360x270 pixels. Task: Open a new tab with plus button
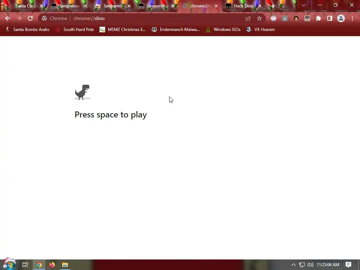(x=273, y=6)
